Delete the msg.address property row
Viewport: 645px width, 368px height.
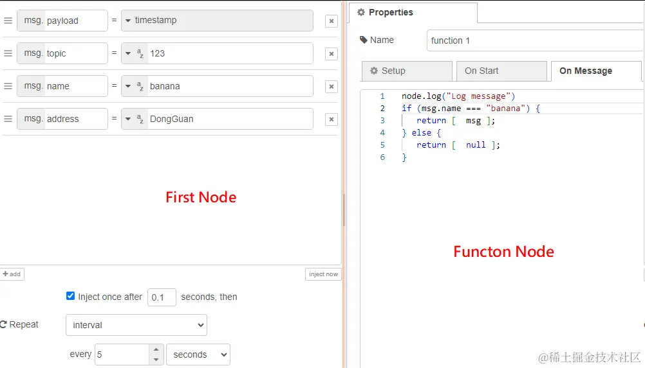tap(331, 119)
